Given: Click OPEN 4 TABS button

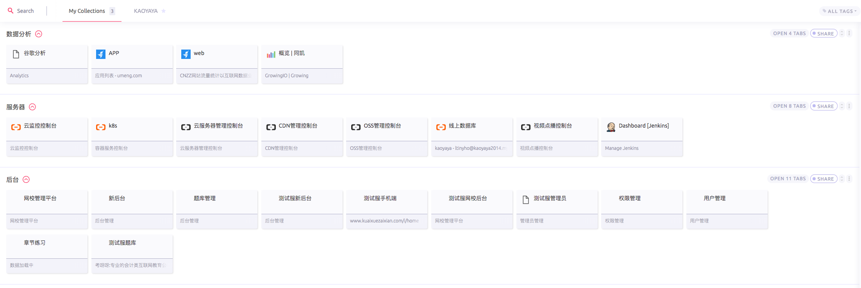Looking at the screenshot, I should pos(789,34).
